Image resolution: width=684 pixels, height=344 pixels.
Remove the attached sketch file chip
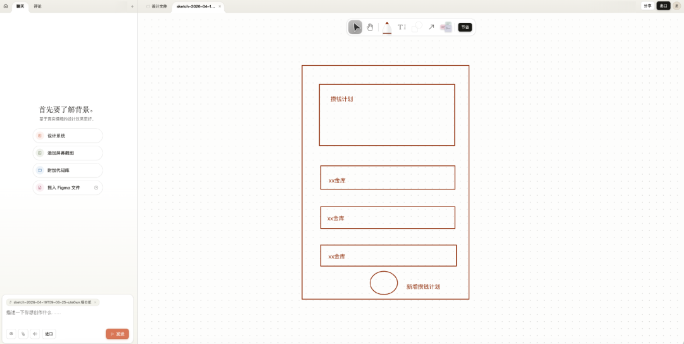[x=95, y=302]
